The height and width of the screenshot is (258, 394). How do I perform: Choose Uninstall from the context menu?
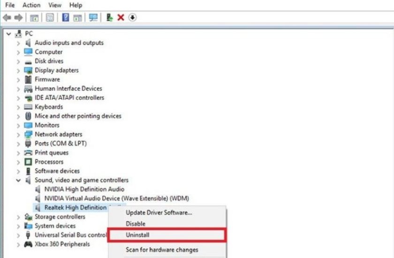click(x=137, y=235)
